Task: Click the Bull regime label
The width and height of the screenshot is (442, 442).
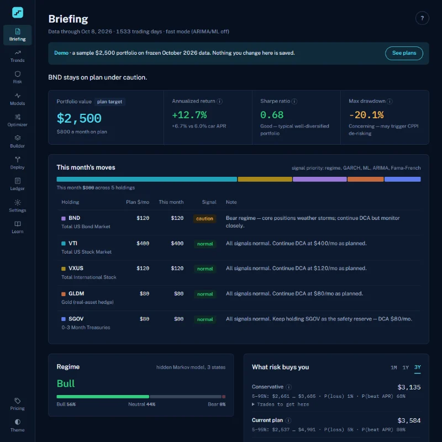Action: coord(66,383)
